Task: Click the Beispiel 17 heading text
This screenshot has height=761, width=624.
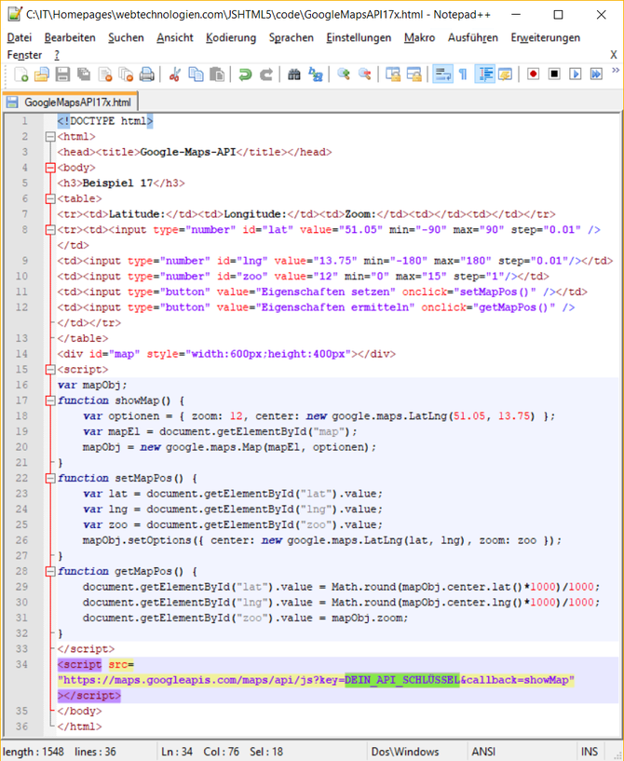Action: tap(117, 183)
